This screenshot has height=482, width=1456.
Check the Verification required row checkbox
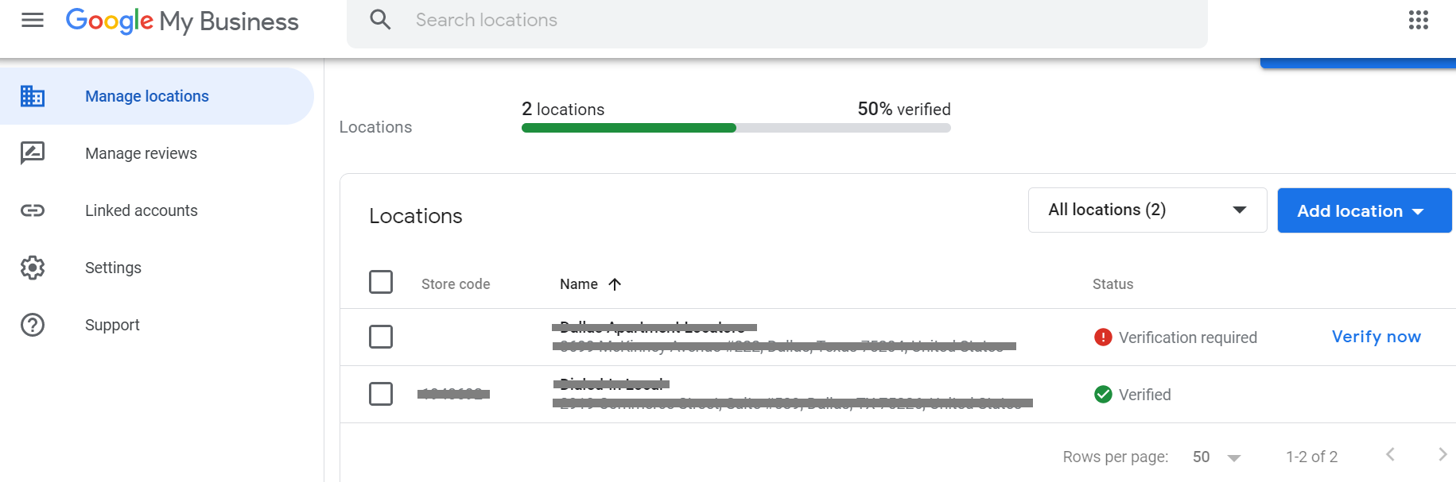(x=381, y=337)
